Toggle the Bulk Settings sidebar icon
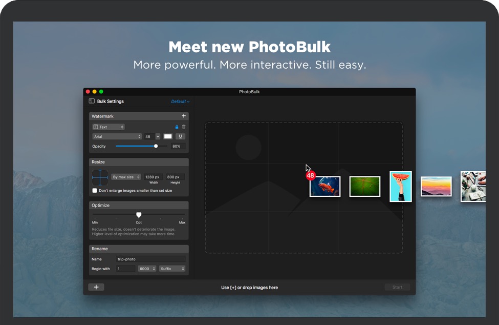This screenshot has height=325, width=499. click(92, 101)
